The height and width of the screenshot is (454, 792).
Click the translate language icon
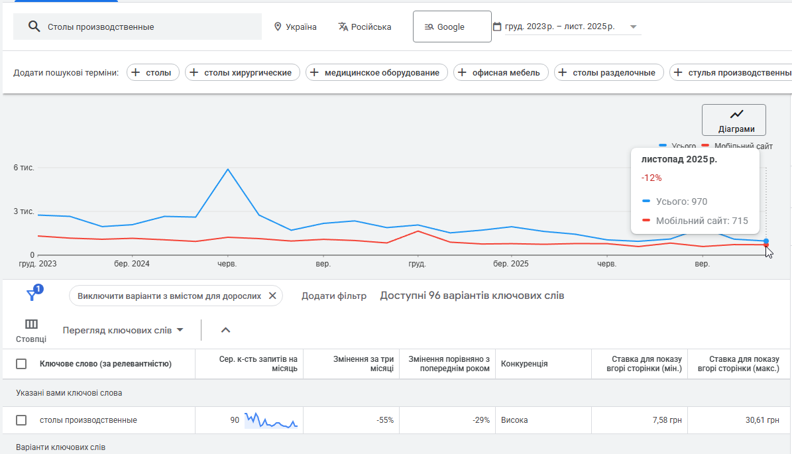coord(343,27)
